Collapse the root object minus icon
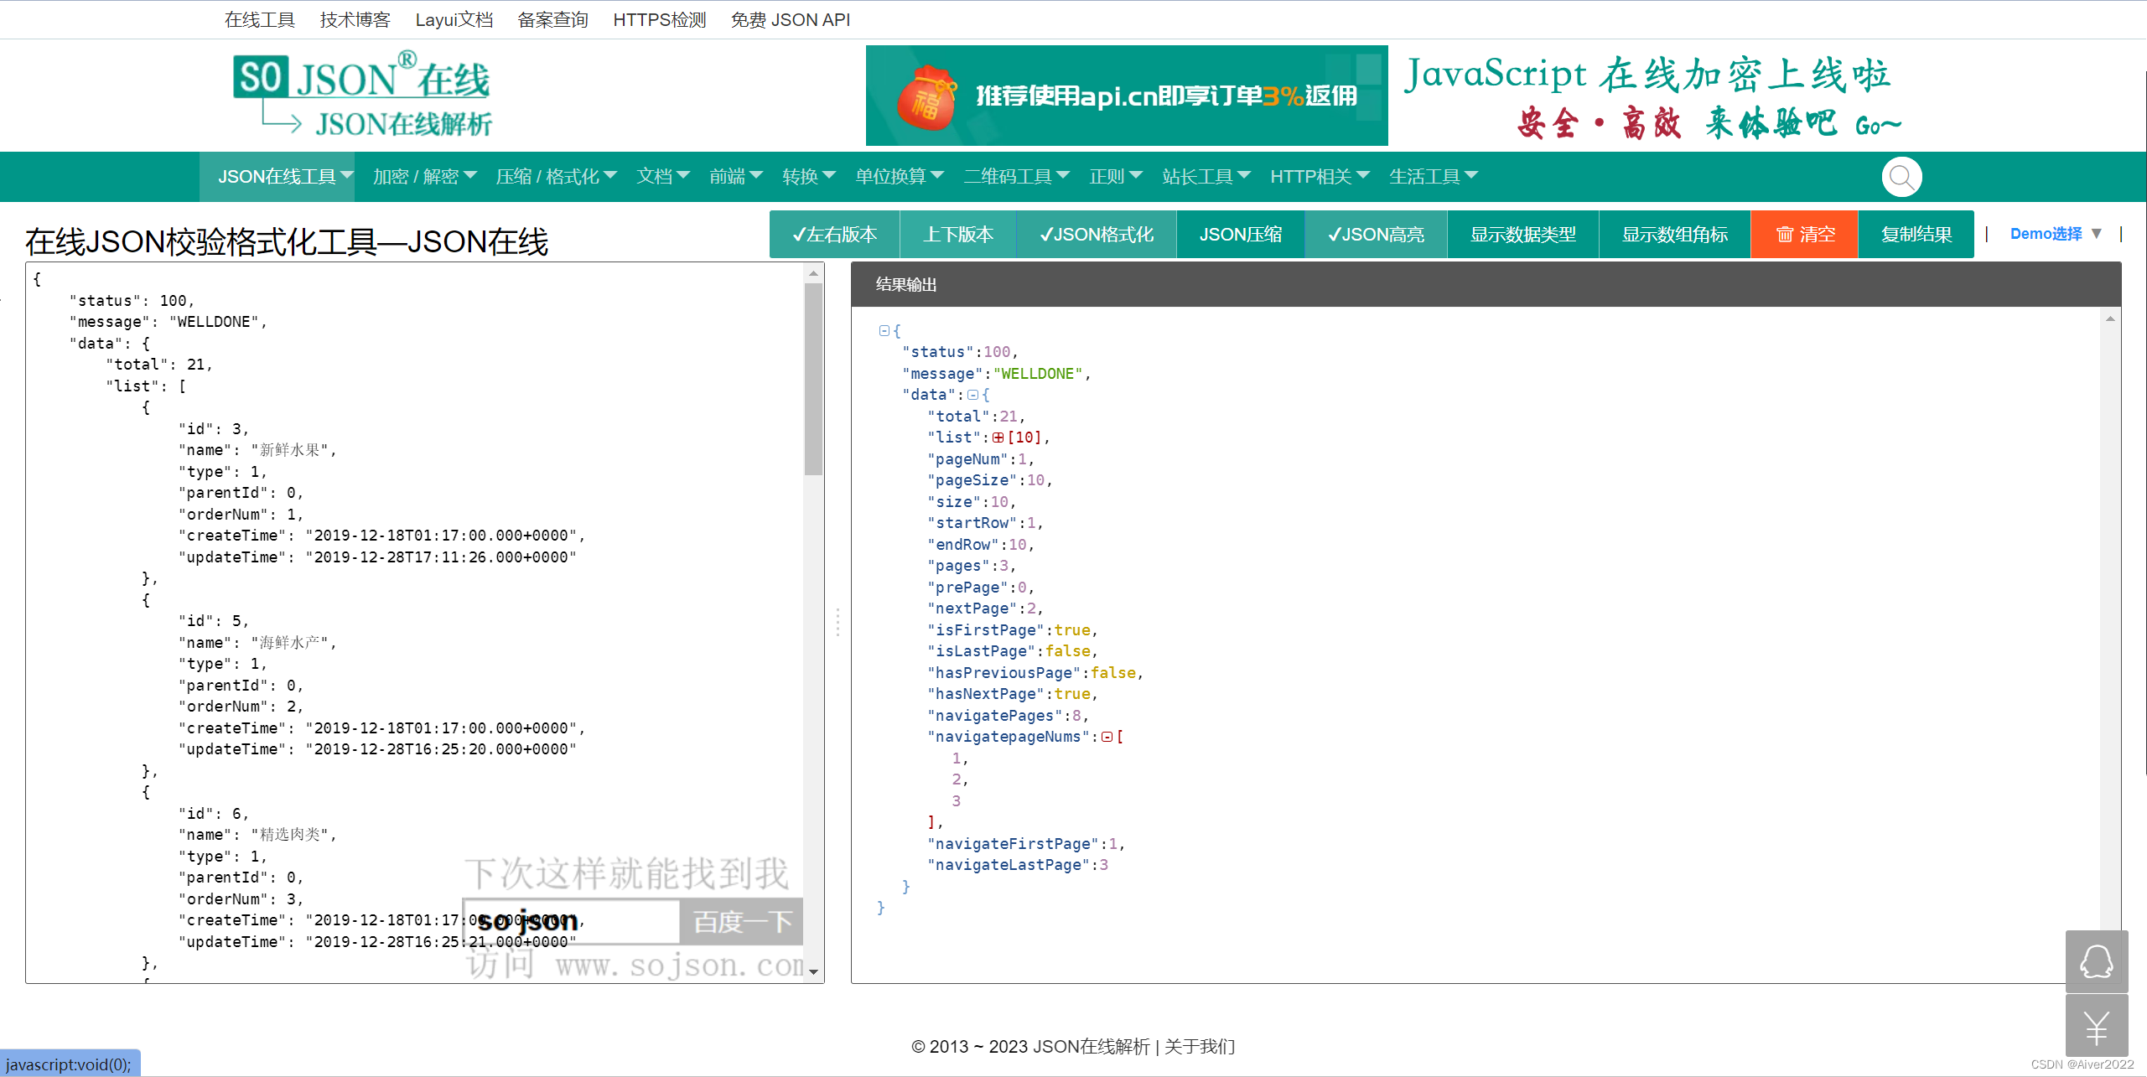2147x1077 pixels. (x=884, y=331)
